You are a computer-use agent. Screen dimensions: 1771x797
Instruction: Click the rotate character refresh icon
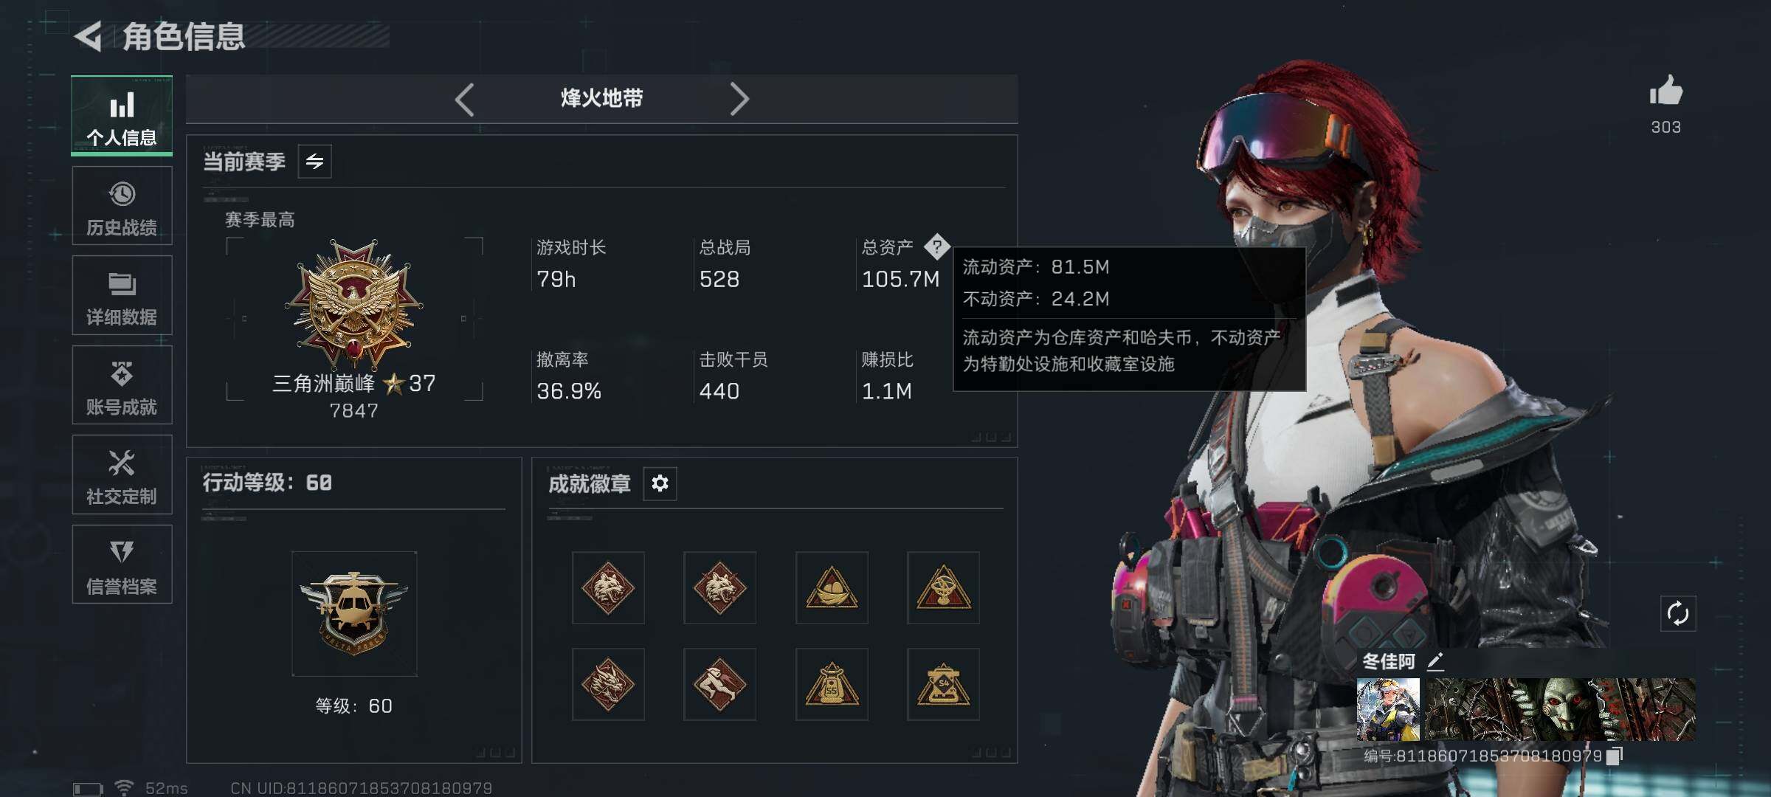pos(1677,613)
